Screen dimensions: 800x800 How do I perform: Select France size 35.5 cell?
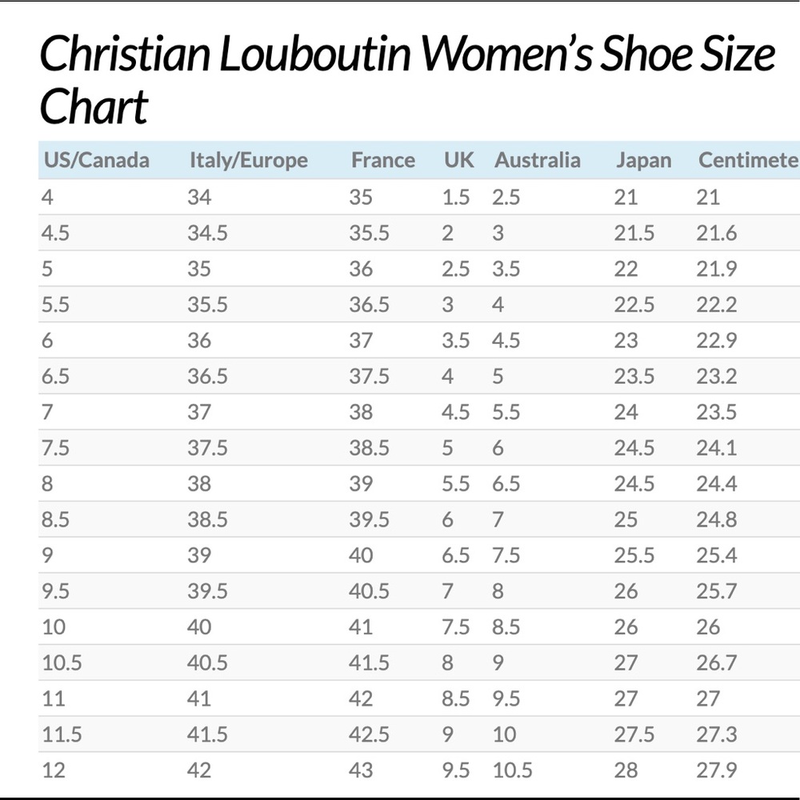tap(369, 233)
